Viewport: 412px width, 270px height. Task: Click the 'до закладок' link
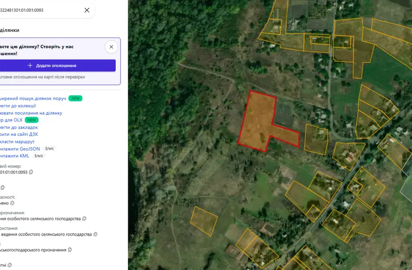[x=19, y=127]
